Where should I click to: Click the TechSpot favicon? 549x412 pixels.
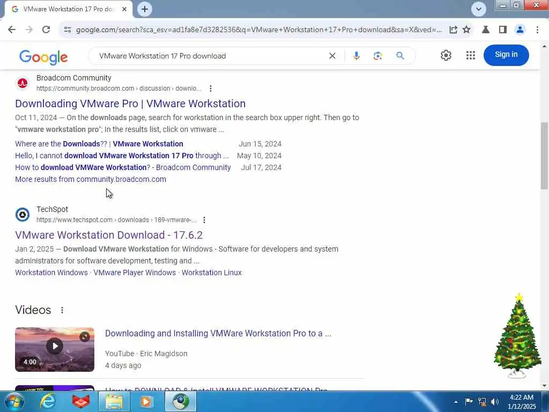pos(23,215)
